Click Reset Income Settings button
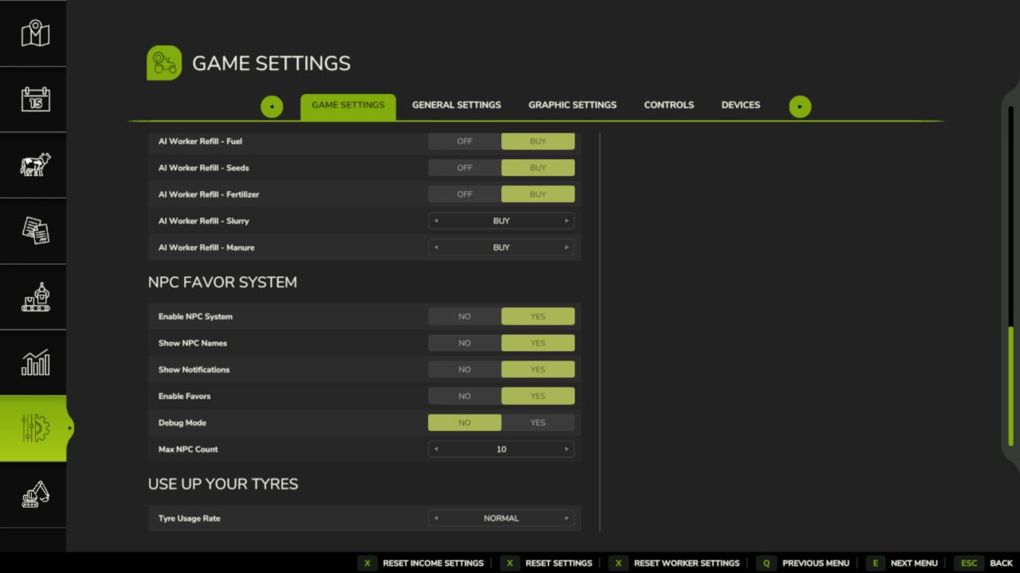Viewport: 1020px width, 573px height. click(422, 563)
